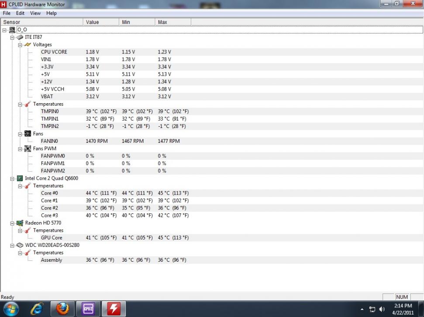Collapse the Fans group
This screenshot has height=317, width=424.
tap(20, 134)
